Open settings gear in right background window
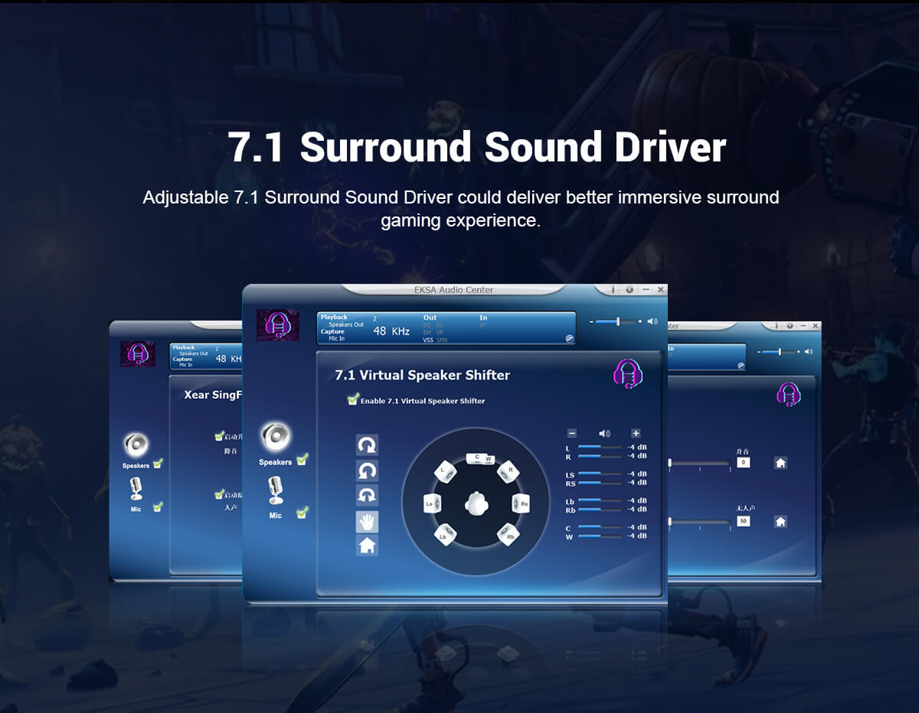This screenshot has width=919, height=713. tap(789, 326)
